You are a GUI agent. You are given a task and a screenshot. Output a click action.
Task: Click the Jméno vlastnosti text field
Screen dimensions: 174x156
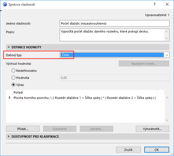tap(115, 23)
